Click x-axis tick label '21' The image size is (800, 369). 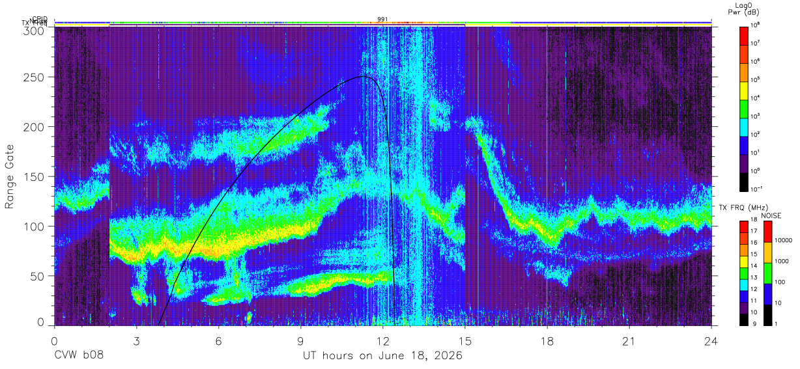click(x=629, y=341)
